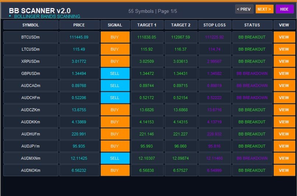Screen dimensions: 297x196
Task: Select the AUDNOKm symbol cell
Action: pyautogui.click(x=31, y=170)
